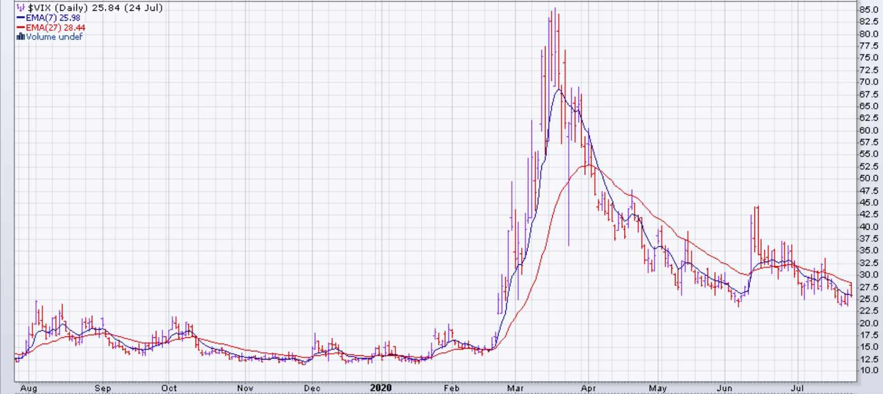
Task: Click the price bar icon beside $VIX
Action: tap(21, 8)
